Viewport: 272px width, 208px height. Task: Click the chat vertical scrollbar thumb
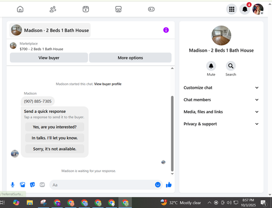point(172,133)
